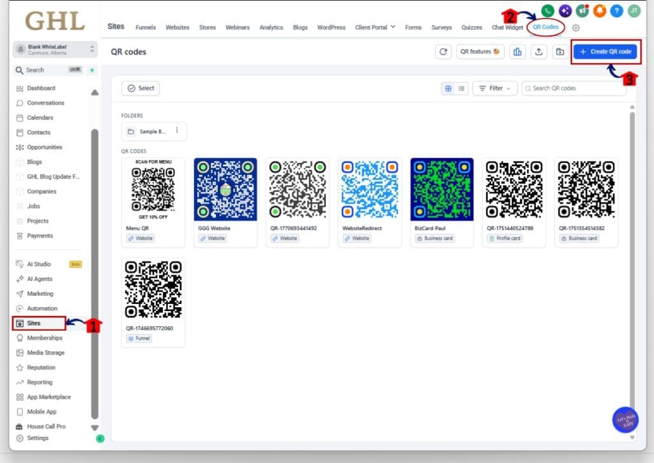Open the Menu QR code thumbnail
The height and width of the screenshot is (463, 654).
click(x=153, y=190)
